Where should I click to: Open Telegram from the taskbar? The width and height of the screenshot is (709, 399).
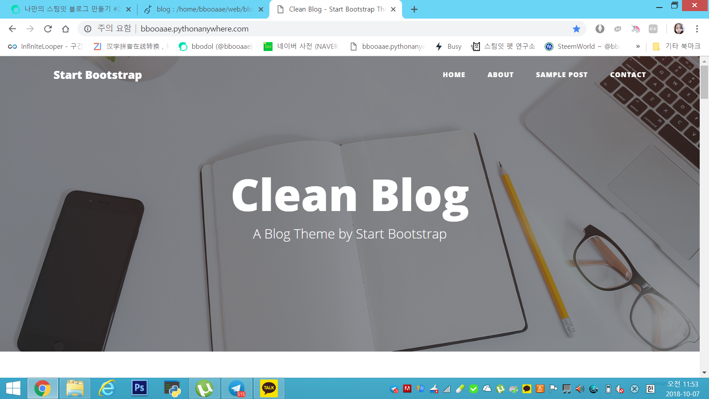click(x=237, y=388)
